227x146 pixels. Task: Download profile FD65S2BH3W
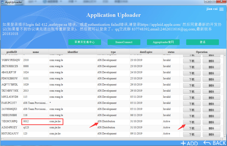point(192,79)
